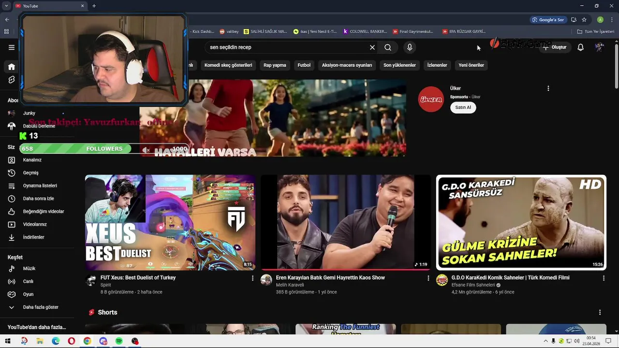Select Aksiyon-macera oyunları chip
Image resolution: width=619 pixels, height=348 pixels.
347,65
